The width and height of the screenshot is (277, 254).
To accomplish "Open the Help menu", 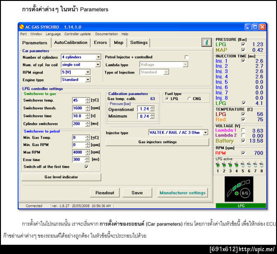I will 125,34.
